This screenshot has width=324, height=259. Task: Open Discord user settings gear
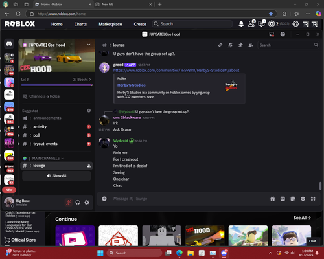pyautogui.click(x=87, y=203)
